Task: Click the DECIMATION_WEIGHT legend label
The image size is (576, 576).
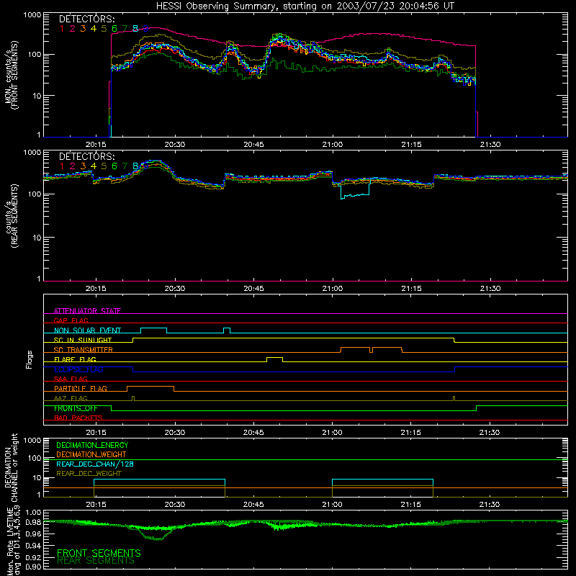Action: pyautogui.click(x=91, y=454)
